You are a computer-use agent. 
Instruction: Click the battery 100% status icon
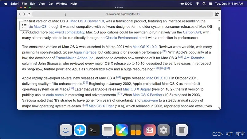point(186,4)
